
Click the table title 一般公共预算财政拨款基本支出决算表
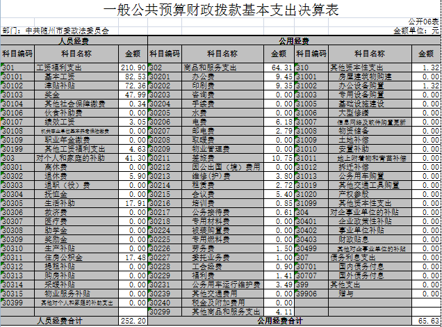pyautogui.click(x=220, y=10)
